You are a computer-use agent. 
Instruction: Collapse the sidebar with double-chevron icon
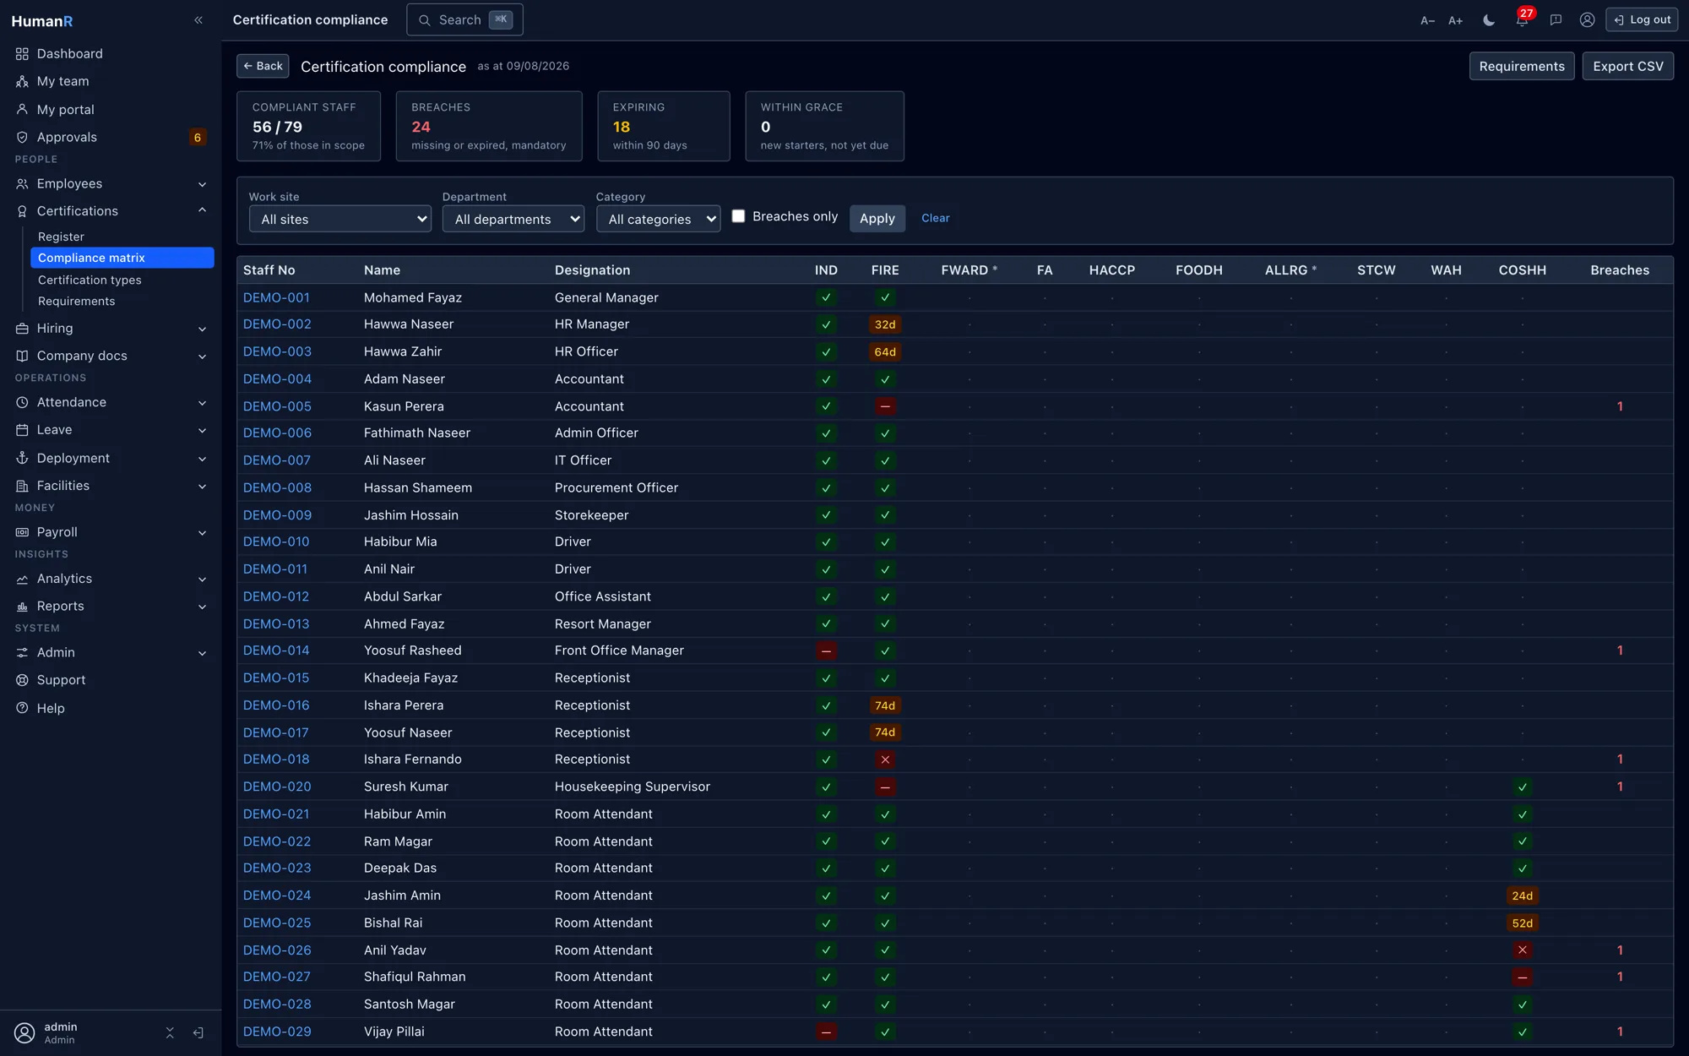198,20
